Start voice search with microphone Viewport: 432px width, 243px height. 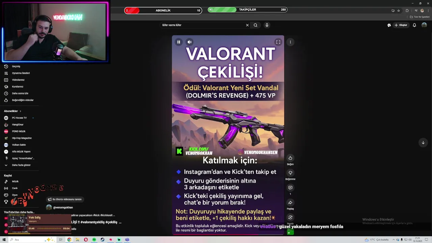click(x=267, y=25)
